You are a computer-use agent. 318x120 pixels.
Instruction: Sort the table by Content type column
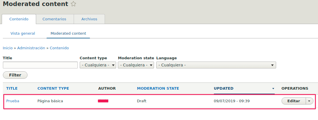pyautogui.click(x=53, y=88)
